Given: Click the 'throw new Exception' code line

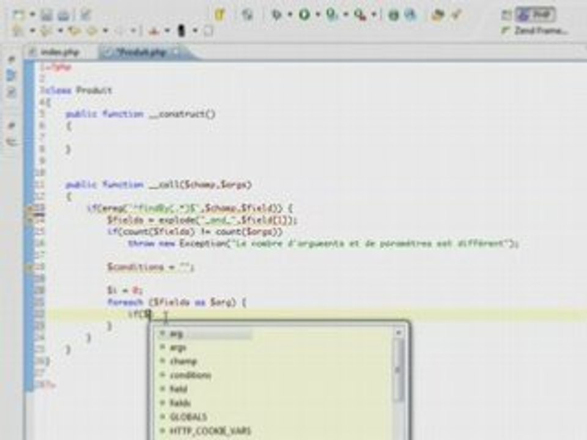Looking at the screenshot, I should (x=323, y=244).
